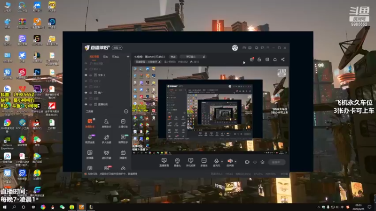
Task: Open the 弹幕秀 danmaku show tool
Action: pyautogui.click(x=123, y=155)
